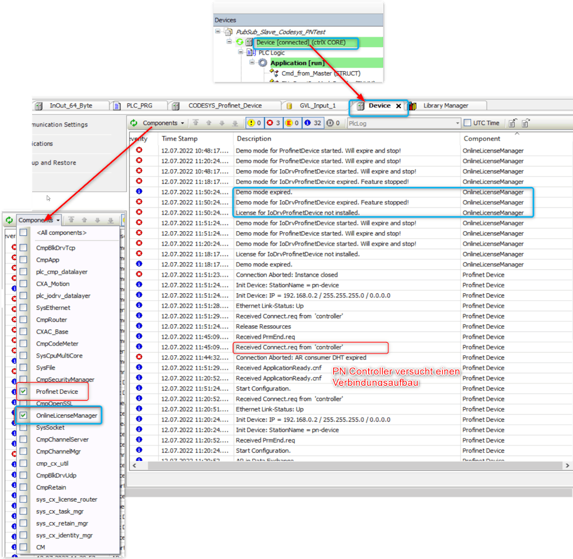
Task: Close the Device tab with its X
Action: coord(399,106)
